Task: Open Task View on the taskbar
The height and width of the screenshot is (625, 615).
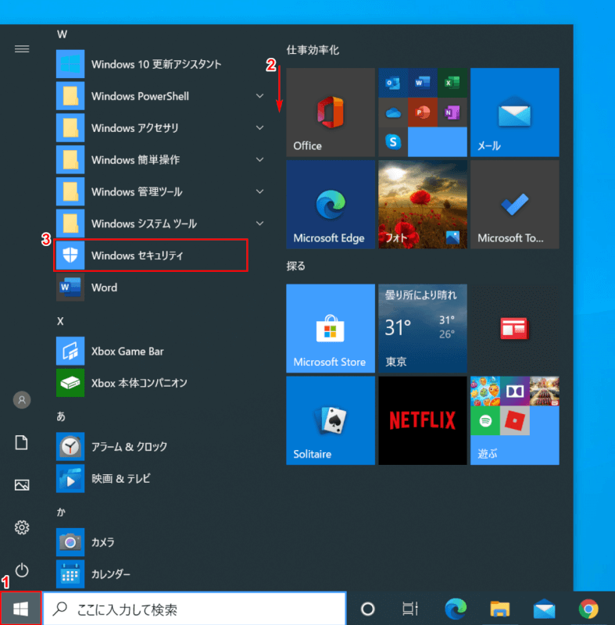Action: pos(410,609)
